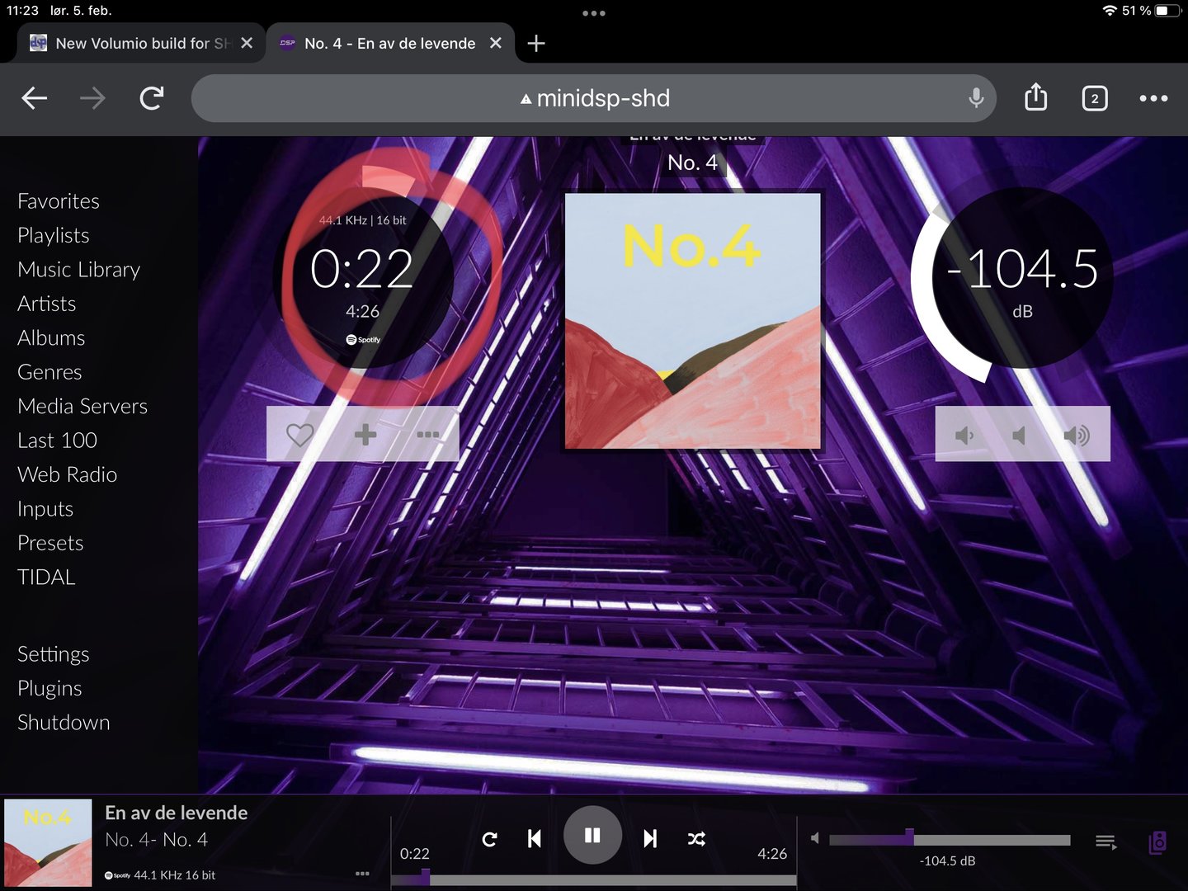Click the small speaker icon beside the bottom volume slider

click(815, 838)
